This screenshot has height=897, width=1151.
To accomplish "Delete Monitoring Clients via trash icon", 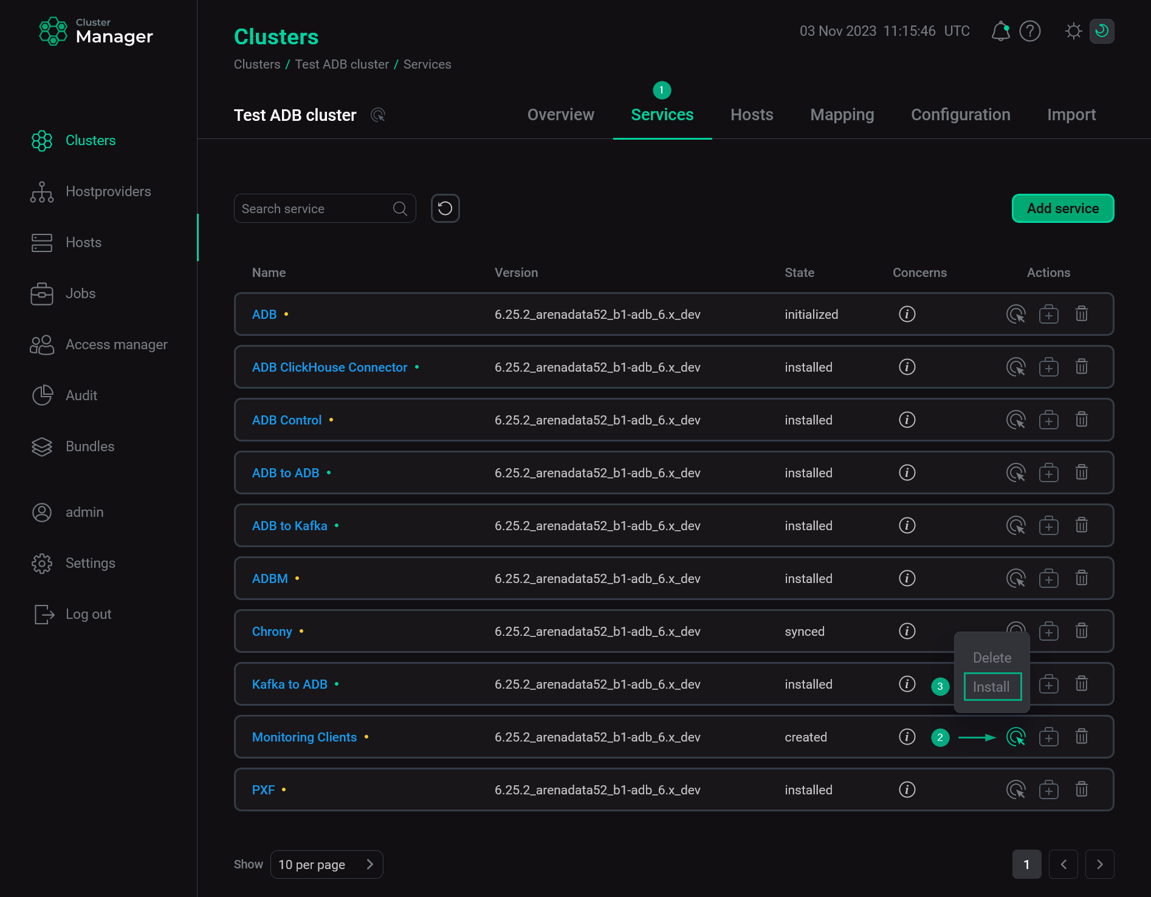I will pyautogui.click(x=1082, y=737).
